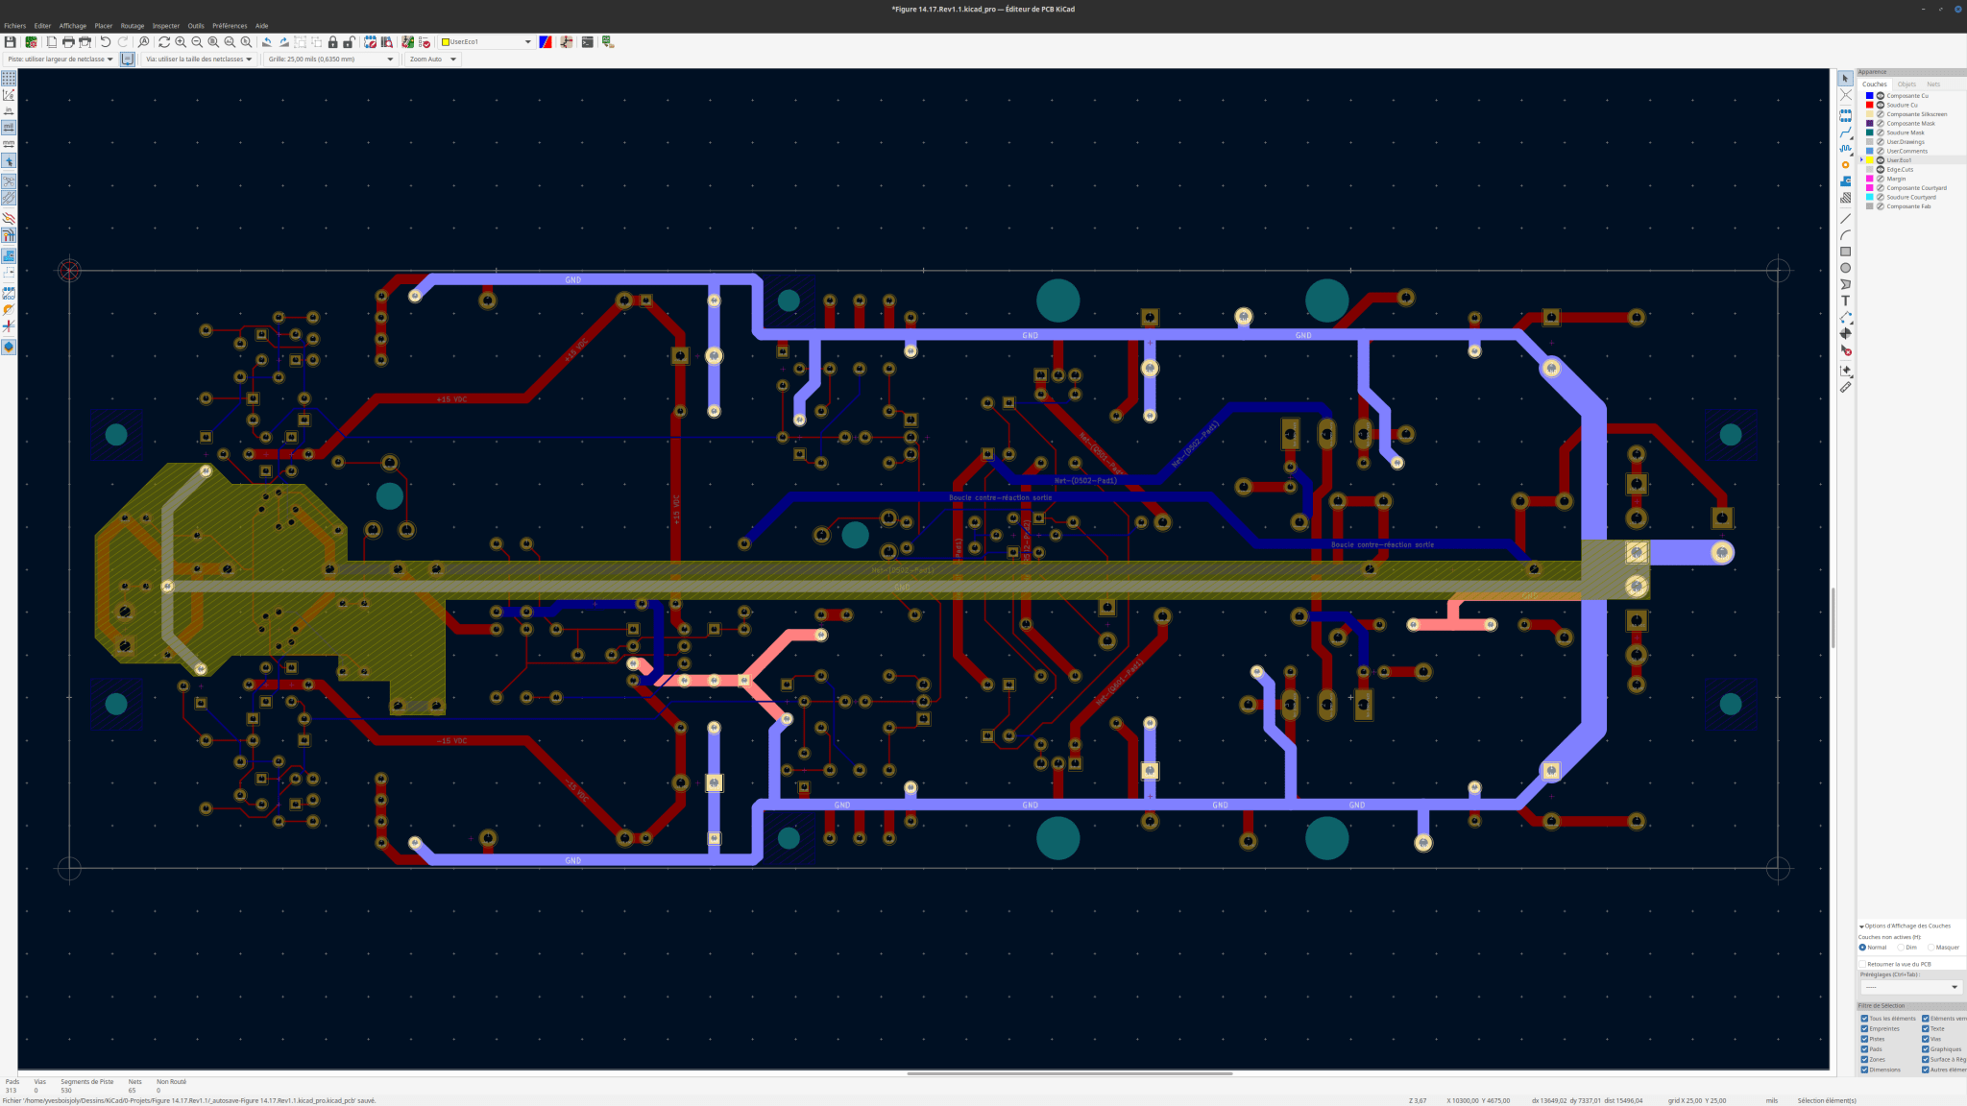
Task: Open the Fichiers menu
Action: 14,26
